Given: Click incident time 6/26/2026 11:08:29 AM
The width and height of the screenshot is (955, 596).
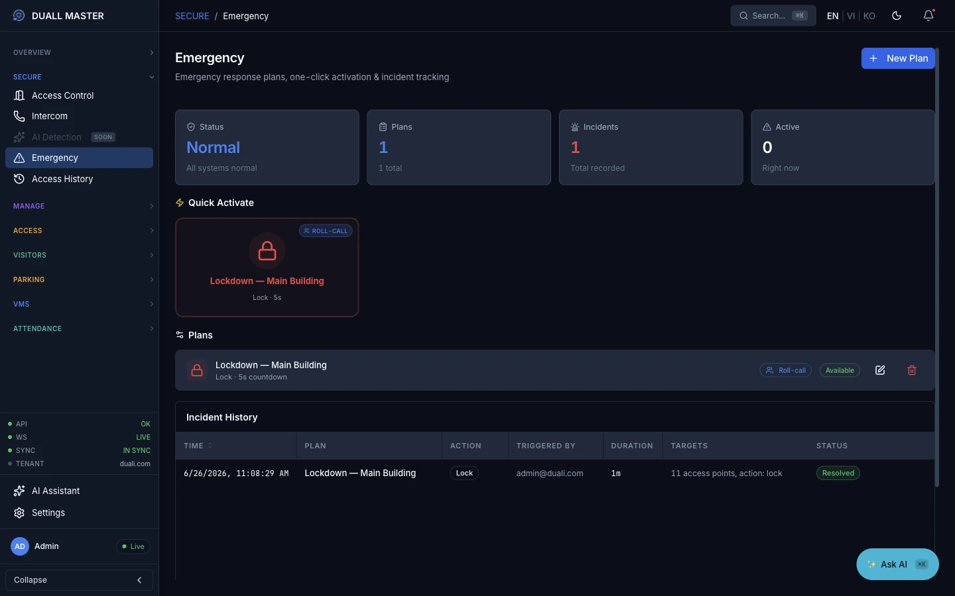Looking at the screenshot, I should tap(236, 473).
